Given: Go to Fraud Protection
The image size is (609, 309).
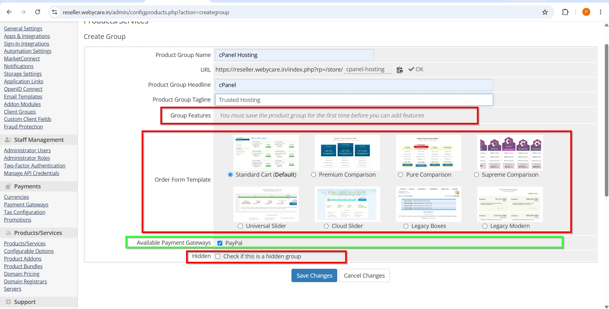Looking at the screenshot, I should pyautogui.click(x=23, y=127).
